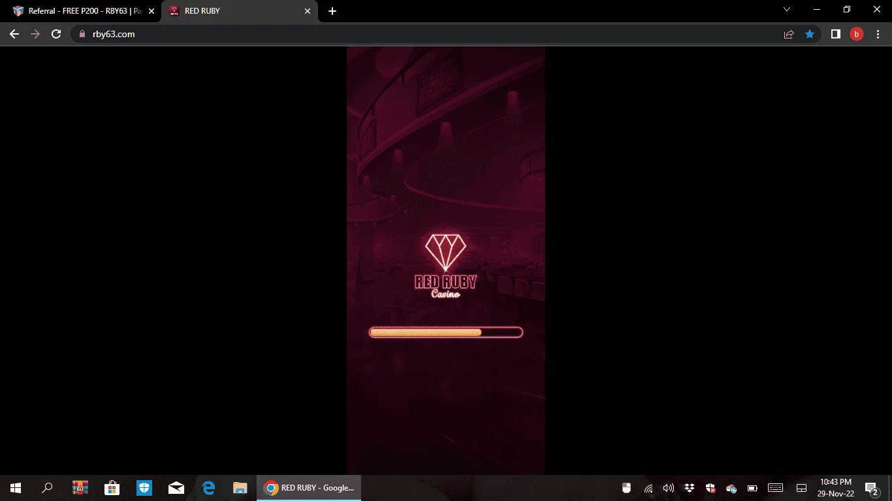The width and height of the screenshot is (892, 501).
Task: Open the browser side panel
Action: coord(835,34)
